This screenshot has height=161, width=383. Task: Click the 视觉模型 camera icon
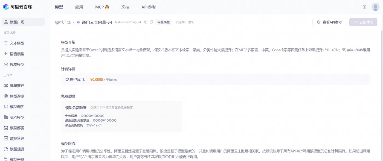coord(6,65)
